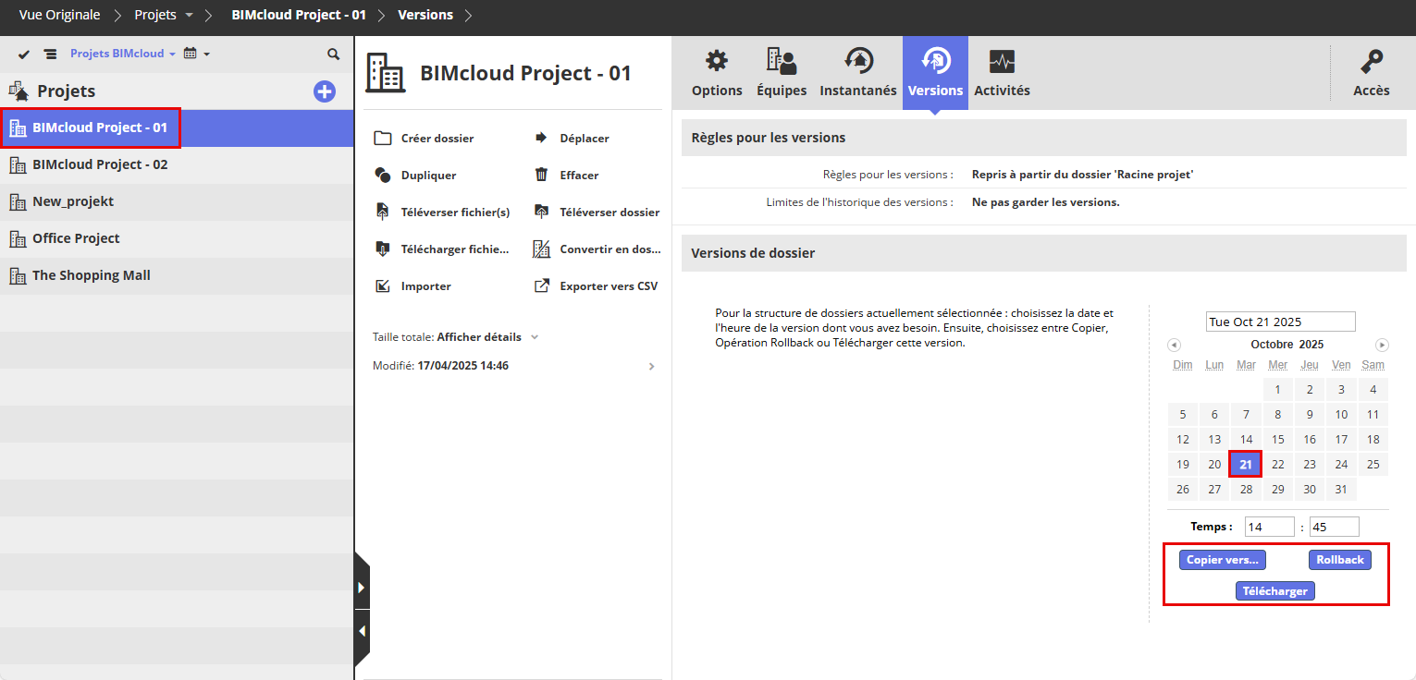The height and width of the screenshot is (680, 1416).
Task: Open the Options tab
Action: 717,73
